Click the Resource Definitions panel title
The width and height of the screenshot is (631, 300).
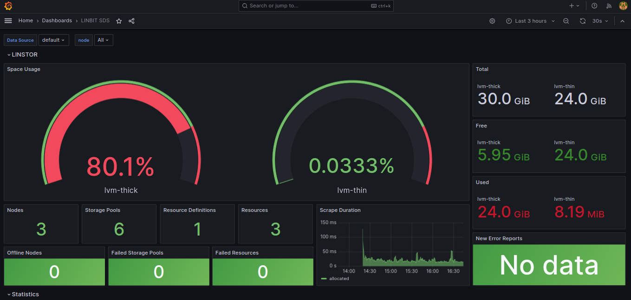[x=189, y=210]
